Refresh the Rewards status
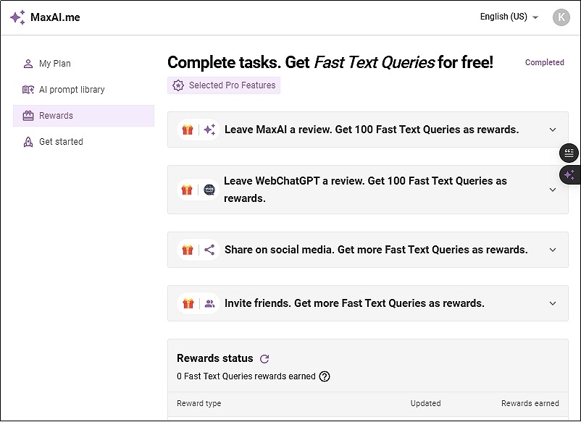Viewport: 581px width, 422px height. (264, 358)
